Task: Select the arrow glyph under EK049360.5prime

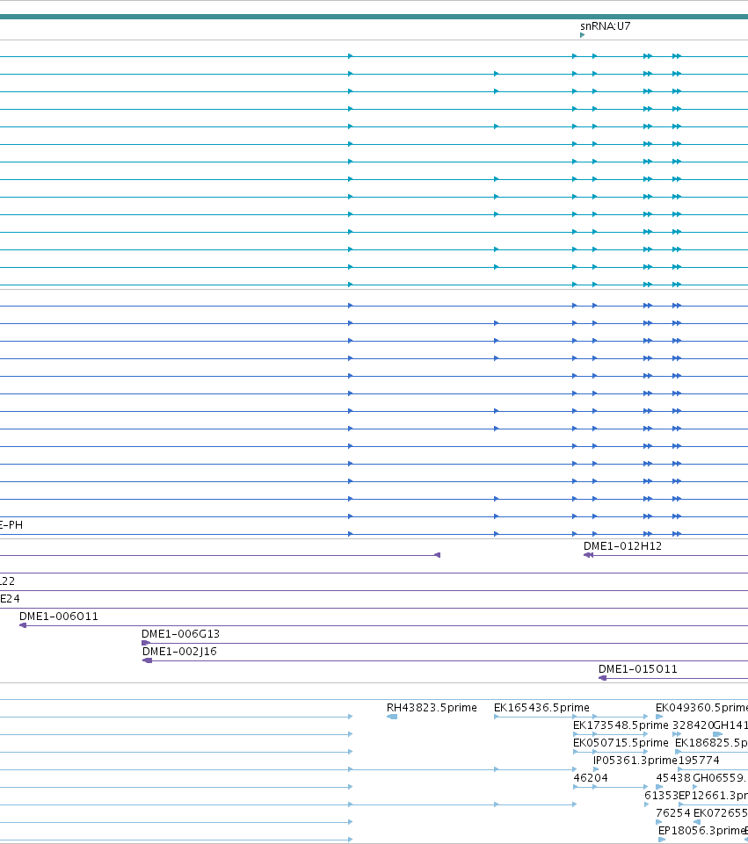Action: pyautogui.click(x=659, y=717)
